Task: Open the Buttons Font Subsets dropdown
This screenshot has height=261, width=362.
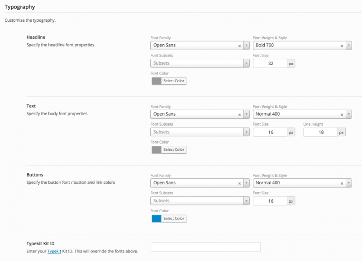Action: coord(246,201)
